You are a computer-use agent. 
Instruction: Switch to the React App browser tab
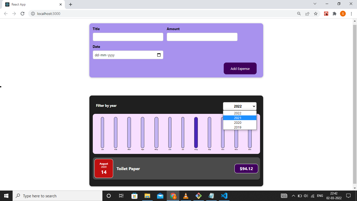pyautogui.click(x=31, y=4)
